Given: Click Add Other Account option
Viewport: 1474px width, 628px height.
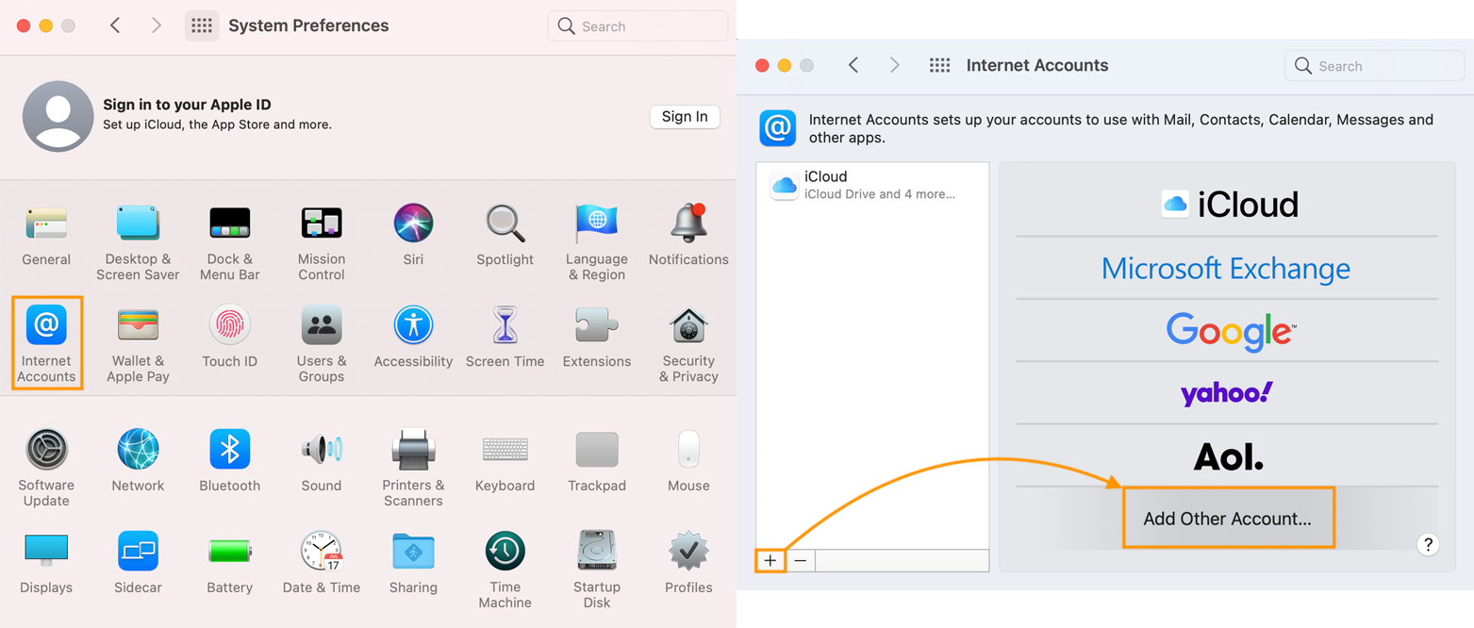Looking at the screenshot, I should 1227,519.
